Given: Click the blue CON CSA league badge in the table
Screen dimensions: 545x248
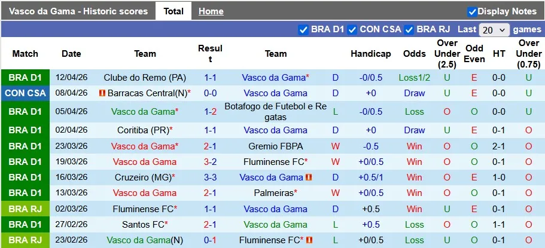Looking at the screenshot, I should [25, 93].
